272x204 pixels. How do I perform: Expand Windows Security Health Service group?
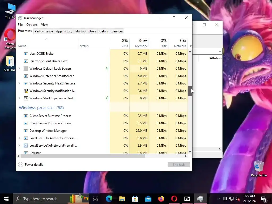19,83
